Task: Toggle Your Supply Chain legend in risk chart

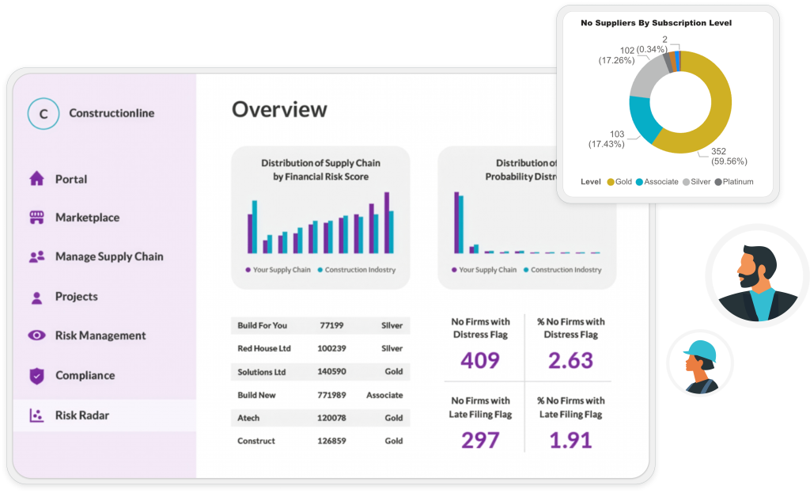Action: 277,270
